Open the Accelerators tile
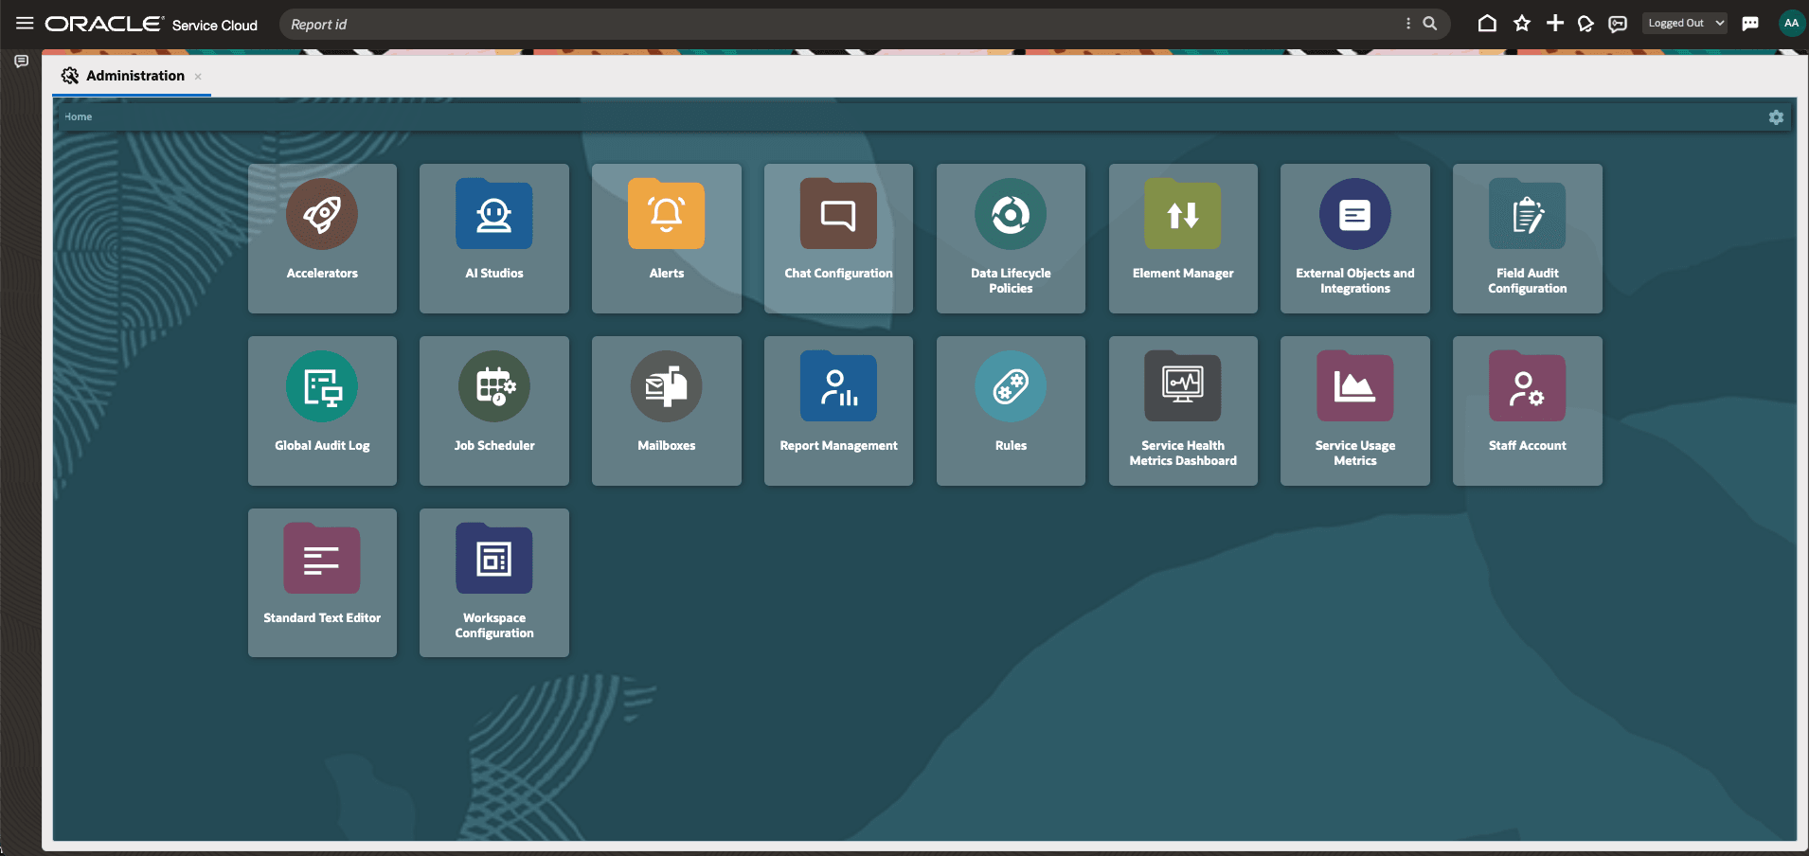Image resolution: width=1809 pixels, height=856 pixels. (322, 239)
